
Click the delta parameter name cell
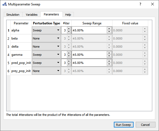pyautogui.click(x=21, y=47)
